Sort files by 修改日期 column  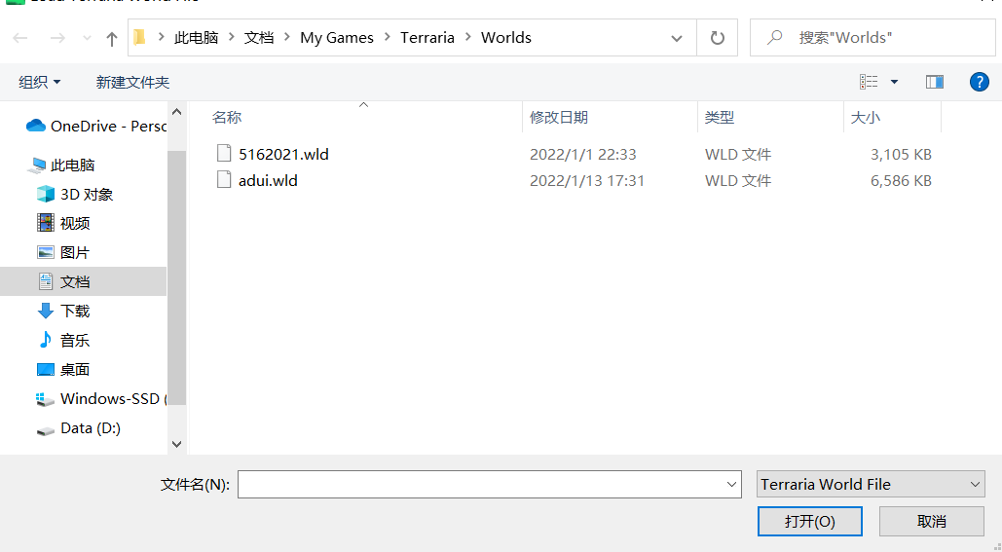click(559, 117)
